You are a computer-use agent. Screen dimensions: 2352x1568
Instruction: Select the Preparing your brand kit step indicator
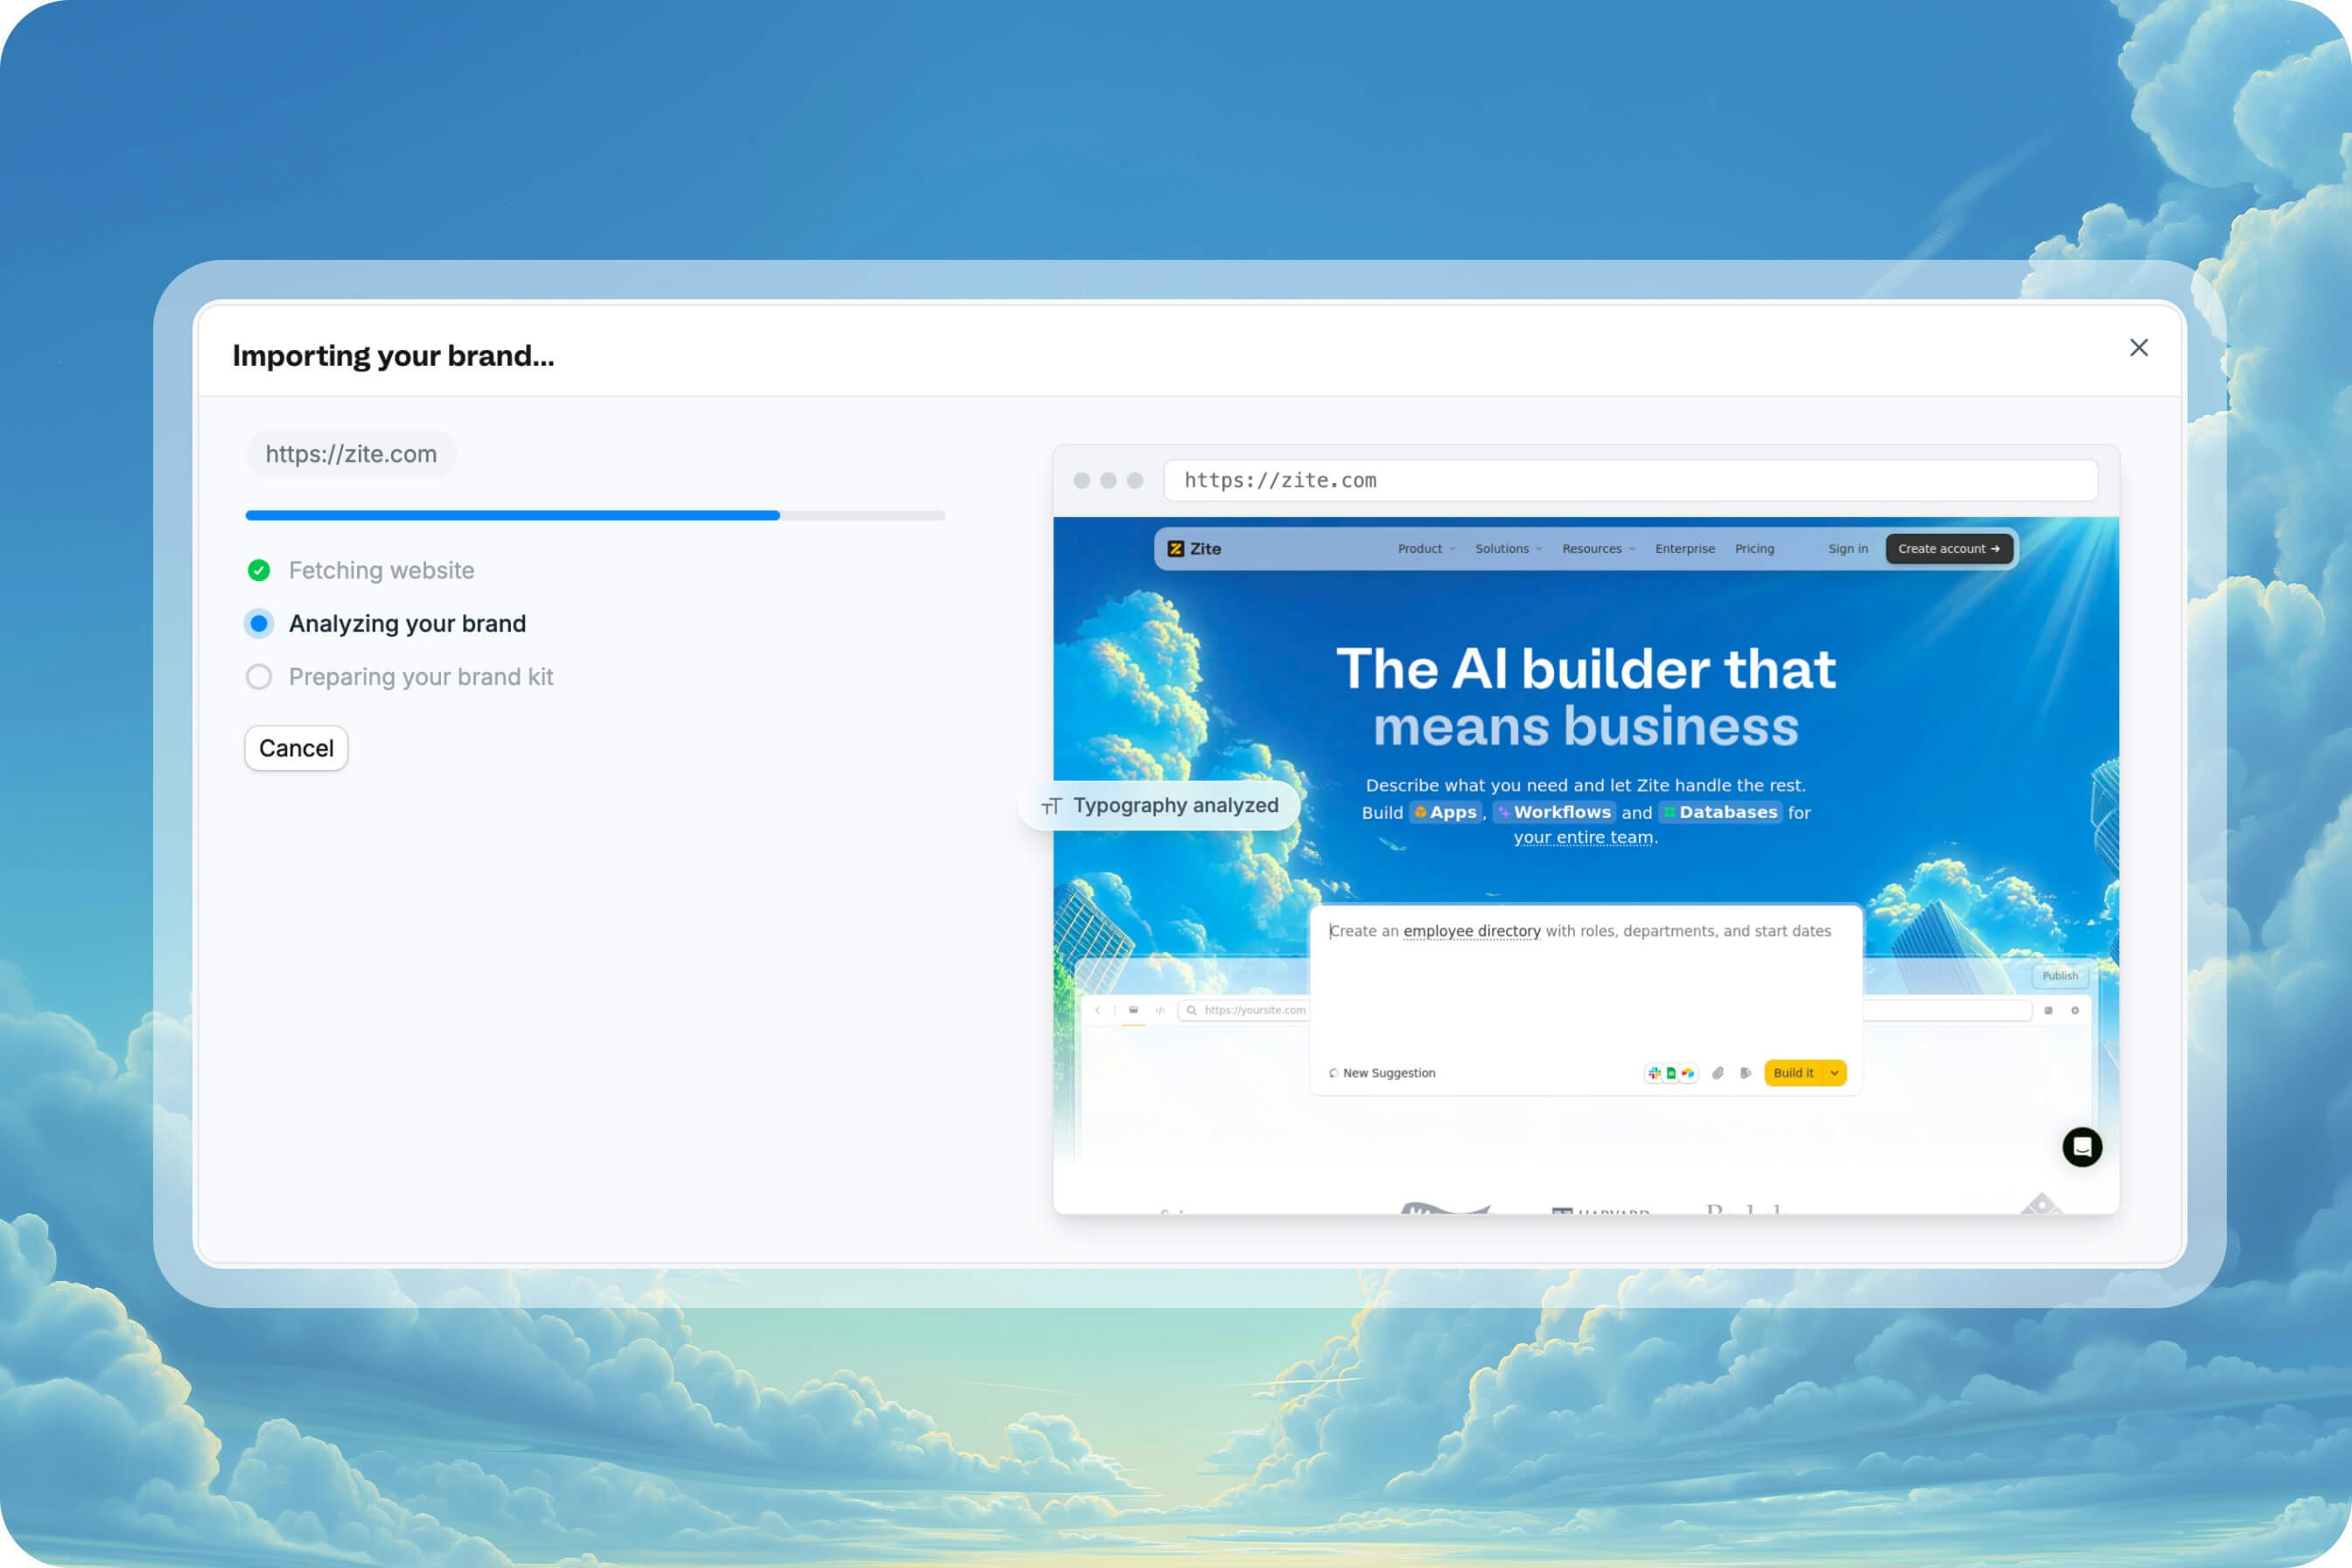259,677
